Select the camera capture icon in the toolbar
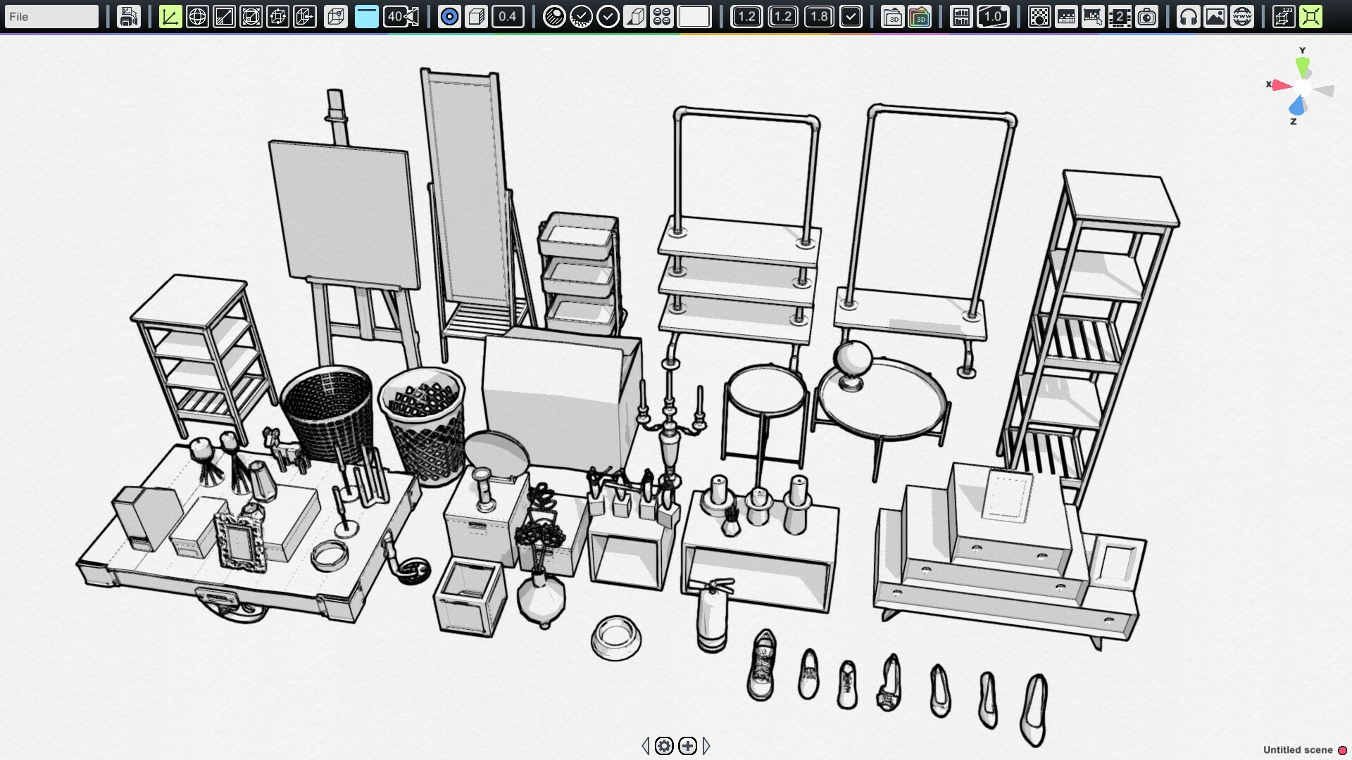This screenshot has height=760, width=1352. point(1147,16)
